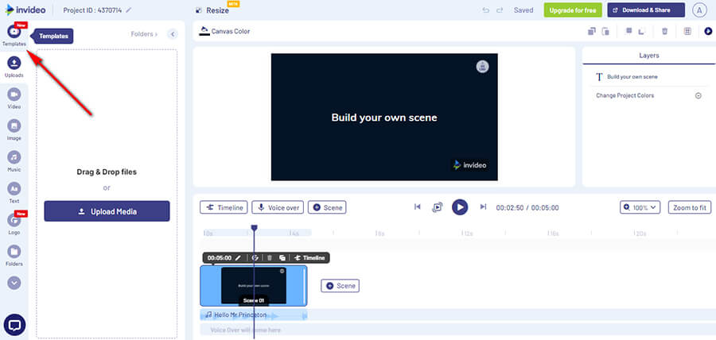716x340 pixels.
Task: Collapse the uploads panel with the left chevron
Action: [173, 34]
